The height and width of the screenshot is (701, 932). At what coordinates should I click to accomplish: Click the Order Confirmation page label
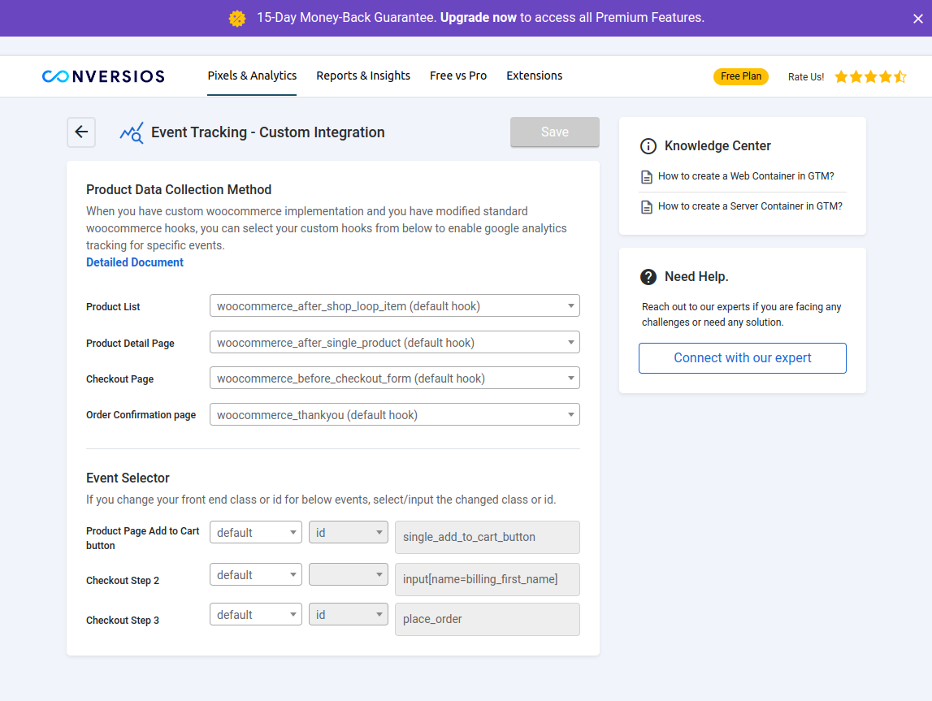(141, 414)
